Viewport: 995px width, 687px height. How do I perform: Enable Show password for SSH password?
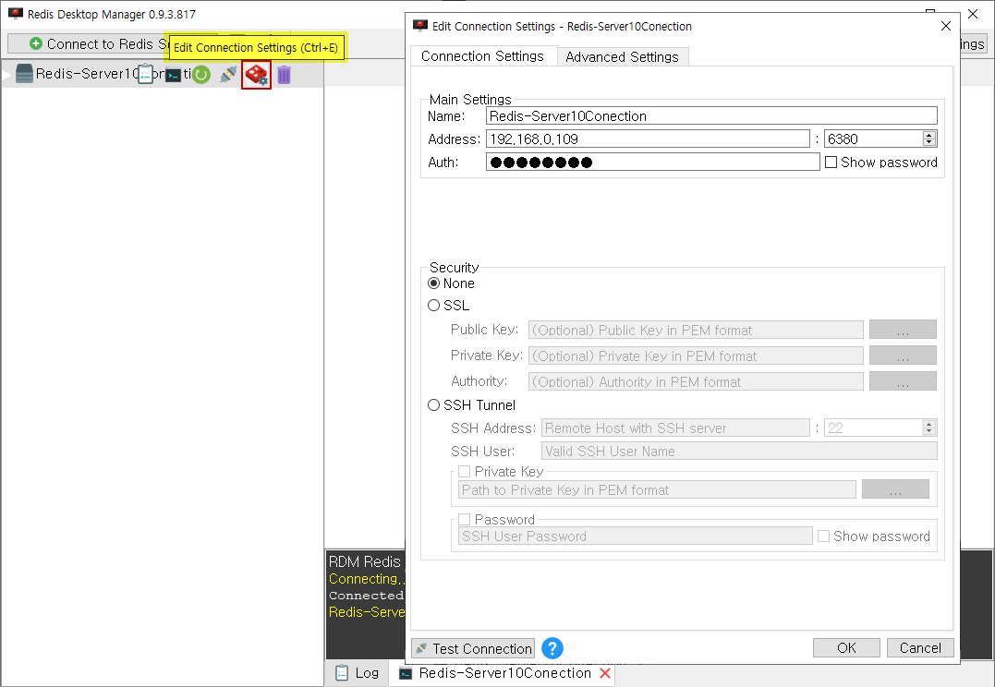point(824,536)
